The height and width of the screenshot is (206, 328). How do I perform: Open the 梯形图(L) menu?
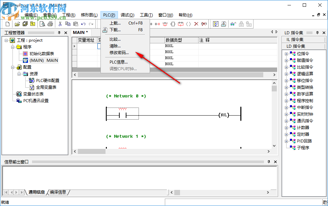(x=89, y=15)
